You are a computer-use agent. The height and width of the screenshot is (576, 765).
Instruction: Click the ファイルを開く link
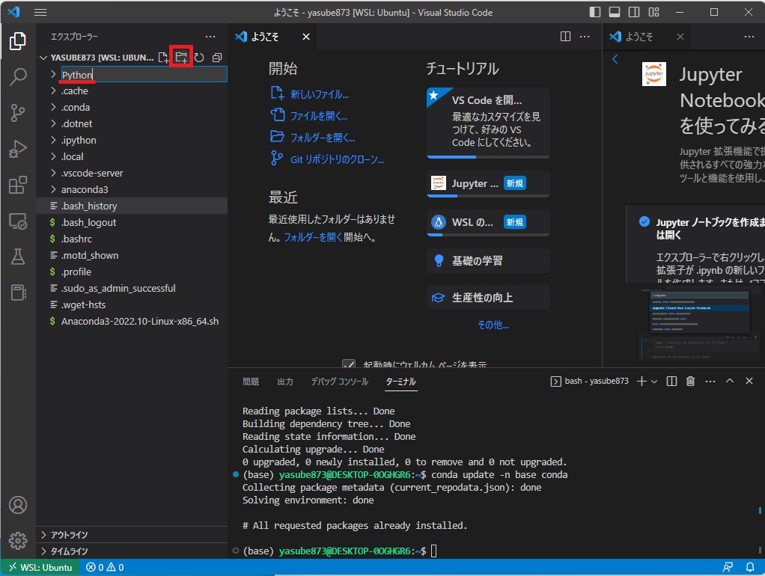click(319, 116)
